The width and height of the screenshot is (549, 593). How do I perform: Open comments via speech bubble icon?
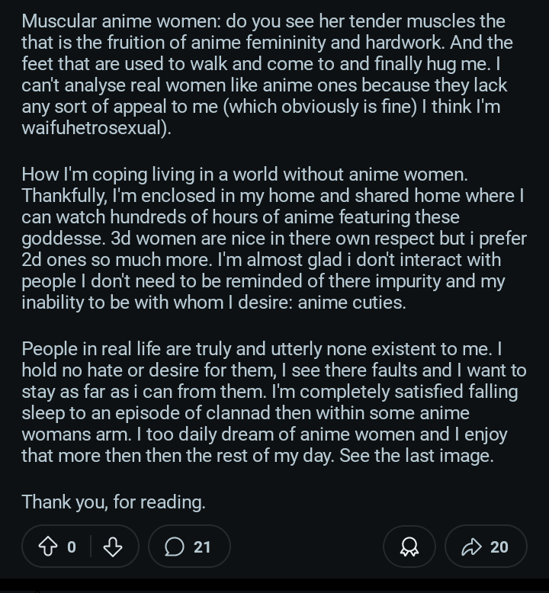175,547
